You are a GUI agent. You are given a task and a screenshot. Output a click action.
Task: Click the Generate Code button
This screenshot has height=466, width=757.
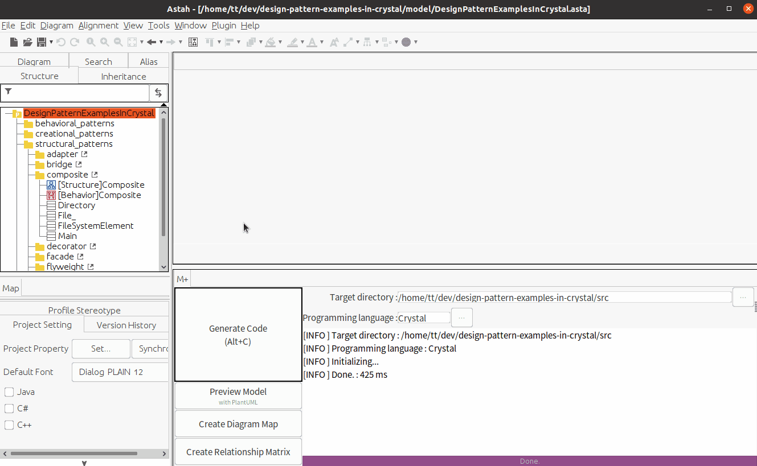pyautogui.click(x=238, y=335)
